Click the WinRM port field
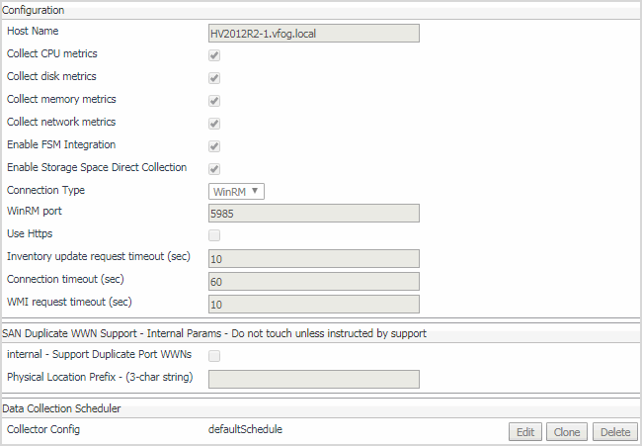This screenshot has height=446, width=642. click(x=314, y=213)
